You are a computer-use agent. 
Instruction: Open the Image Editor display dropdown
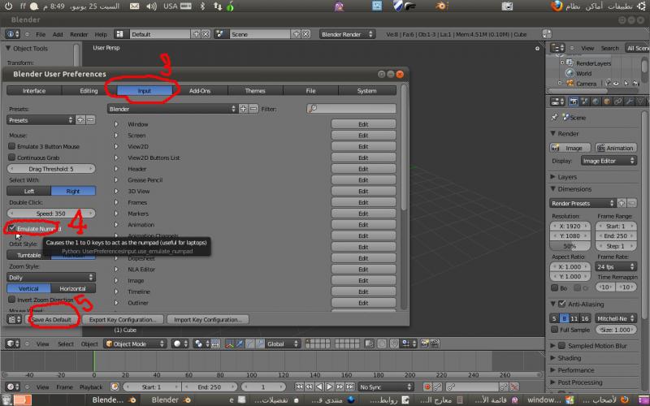[x=608, y=161]
